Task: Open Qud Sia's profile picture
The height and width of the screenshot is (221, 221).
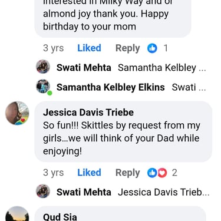Action: (x=17, y=214)
